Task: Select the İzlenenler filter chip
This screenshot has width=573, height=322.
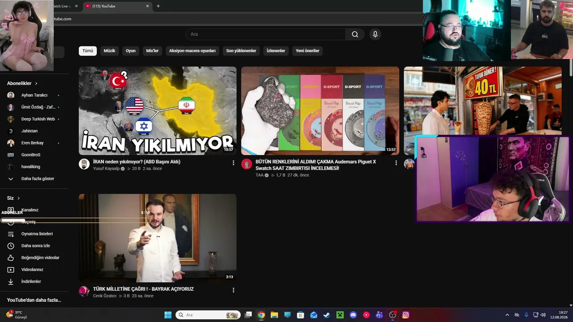Action: 276,51
